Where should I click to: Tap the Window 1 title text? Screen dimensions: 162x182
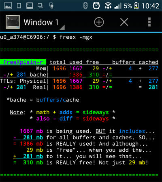[x=41, y=22]
